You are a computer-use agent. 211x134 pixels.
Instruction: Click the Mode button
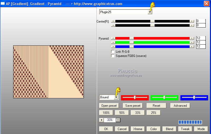pos(201,129)
